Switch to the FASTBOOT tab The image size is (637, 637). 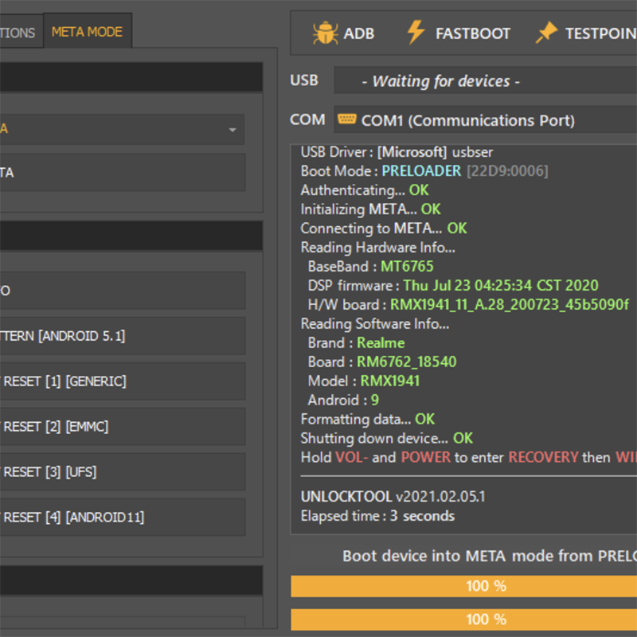(x=473, y=33)
